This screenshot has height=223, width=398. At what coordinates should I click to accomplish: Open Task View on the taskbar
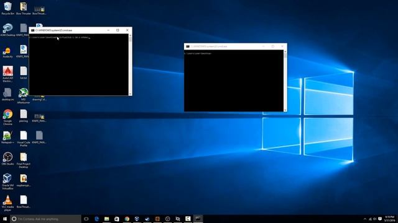(x=86, y=219)
